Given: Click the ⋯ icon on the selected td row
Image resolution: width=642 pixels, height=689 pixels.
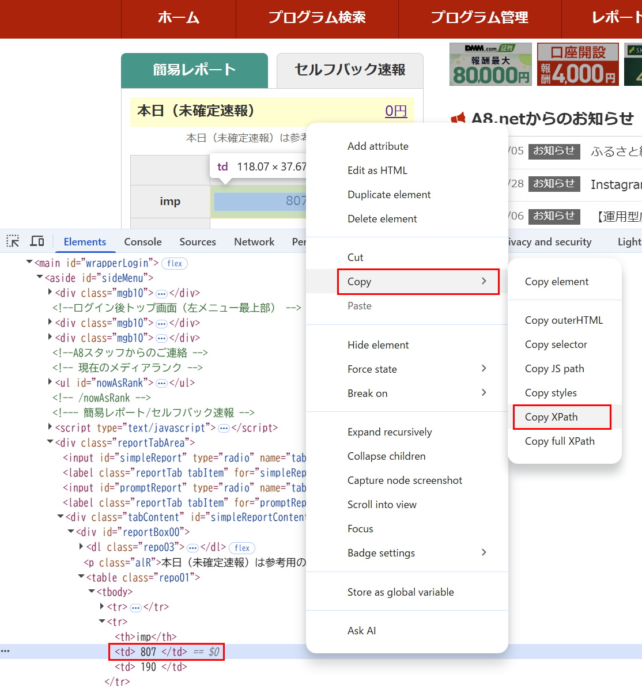Looking at the screenshot, I should (6, 651).
